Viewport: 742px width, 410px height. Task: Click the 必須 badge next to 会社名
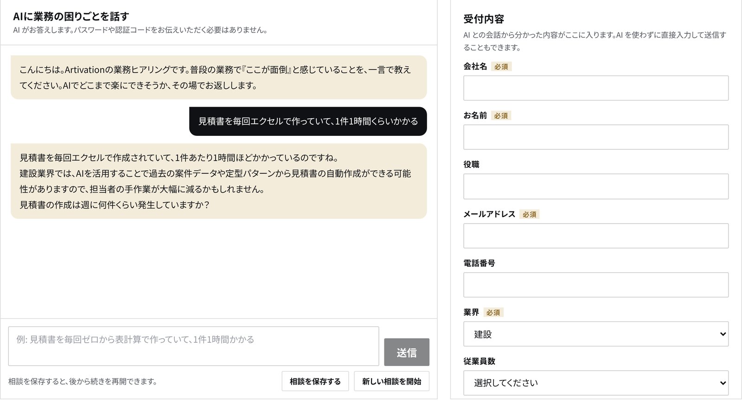pos(501,67)
